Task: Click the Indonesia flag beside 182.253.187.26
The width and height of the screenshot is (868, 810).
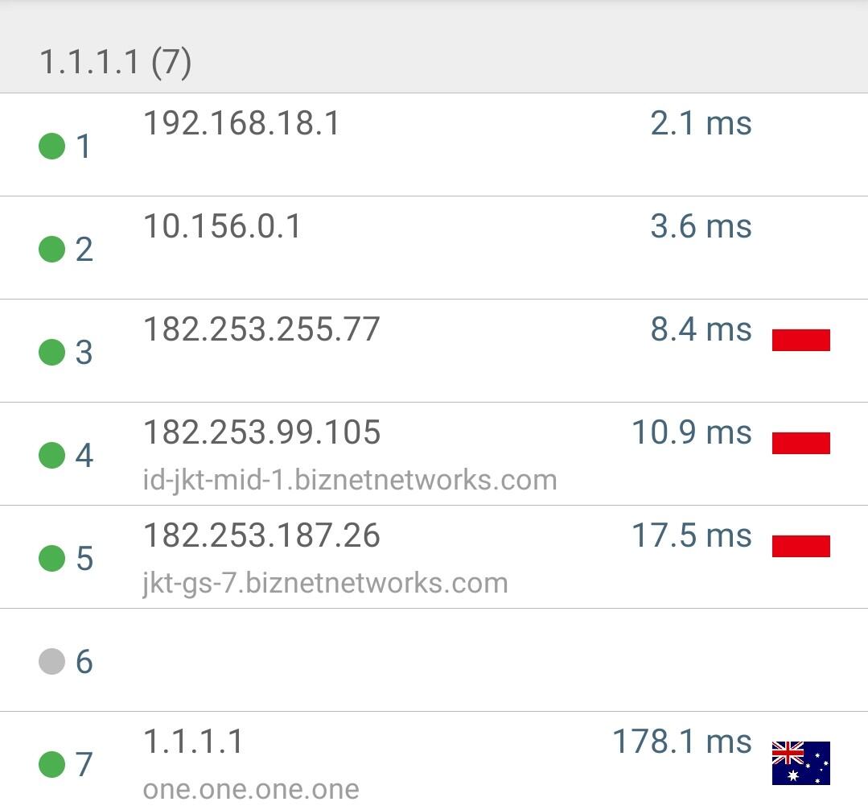Action: [x=800, y=547]
